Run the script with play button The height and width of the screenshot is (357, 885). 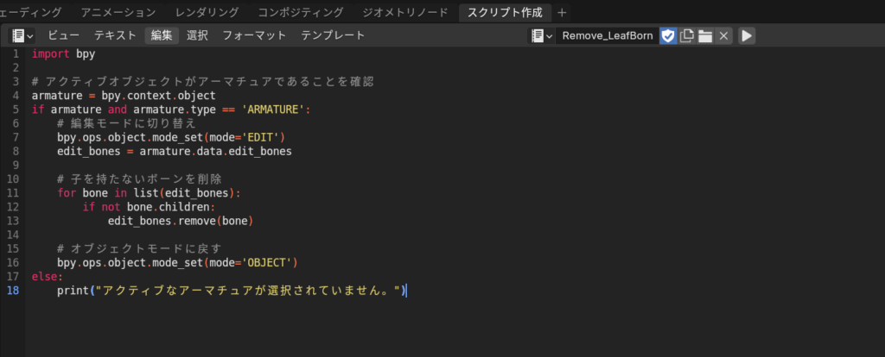(747, 36)
